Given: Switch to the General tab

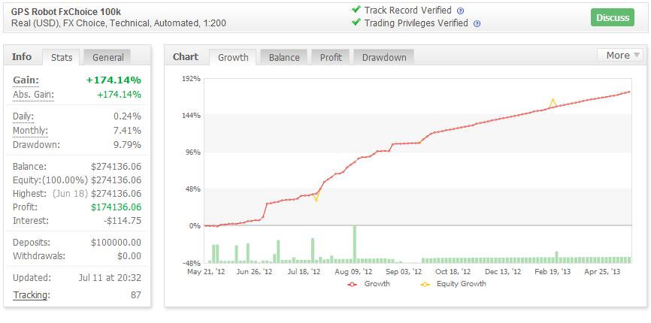Looking at the screenshot, I should pyautogui.click(x=107, y=57).
